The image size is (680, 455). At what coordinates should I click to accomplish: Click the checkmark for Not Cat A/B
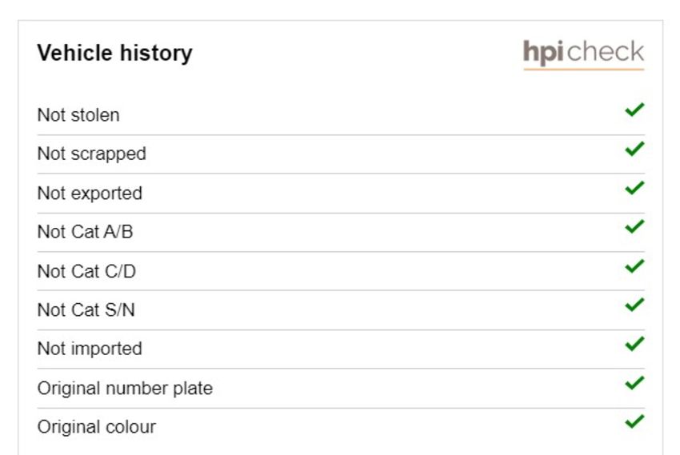(634, 226)
